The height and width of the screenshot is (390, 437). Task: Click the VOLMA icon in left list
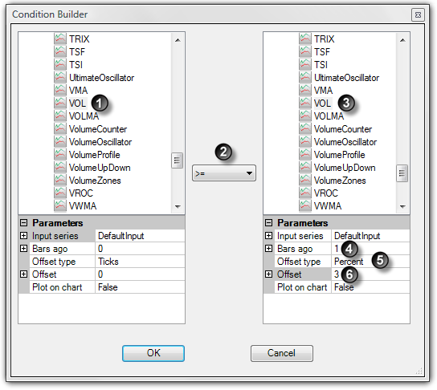tap(60, 116)
